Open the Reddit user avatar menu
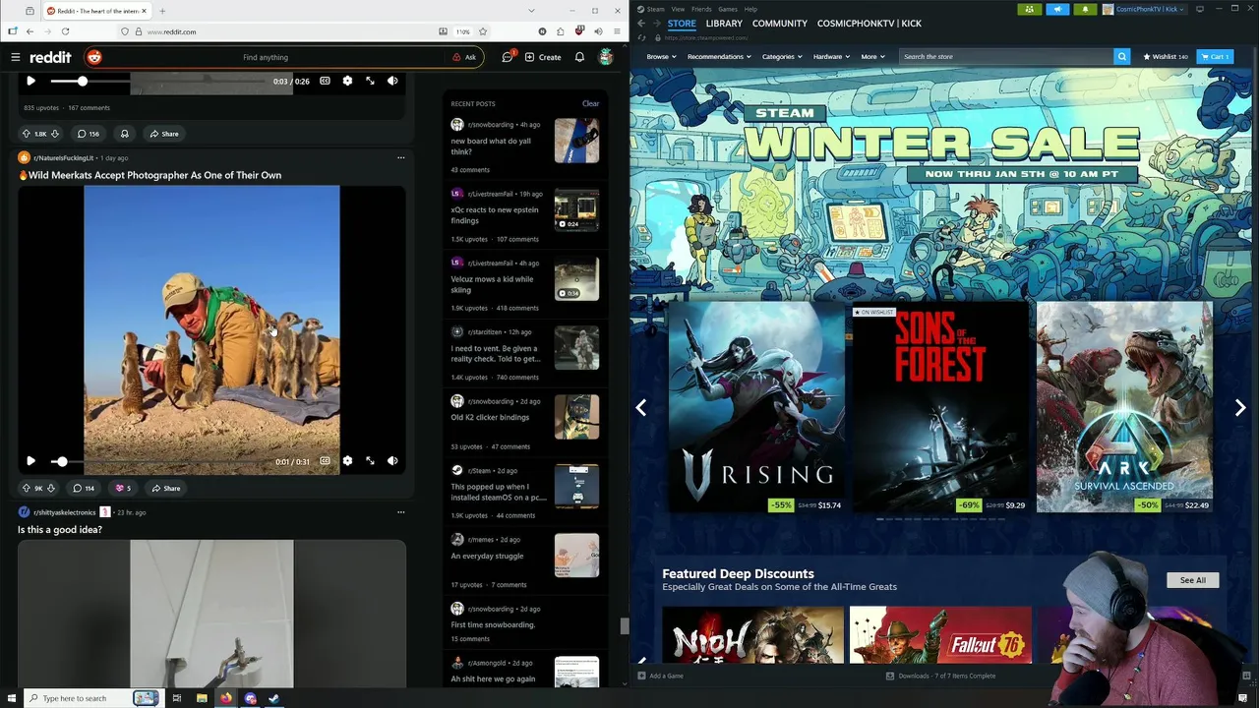This screenshot has width=1259, height=708. [606, 57]
